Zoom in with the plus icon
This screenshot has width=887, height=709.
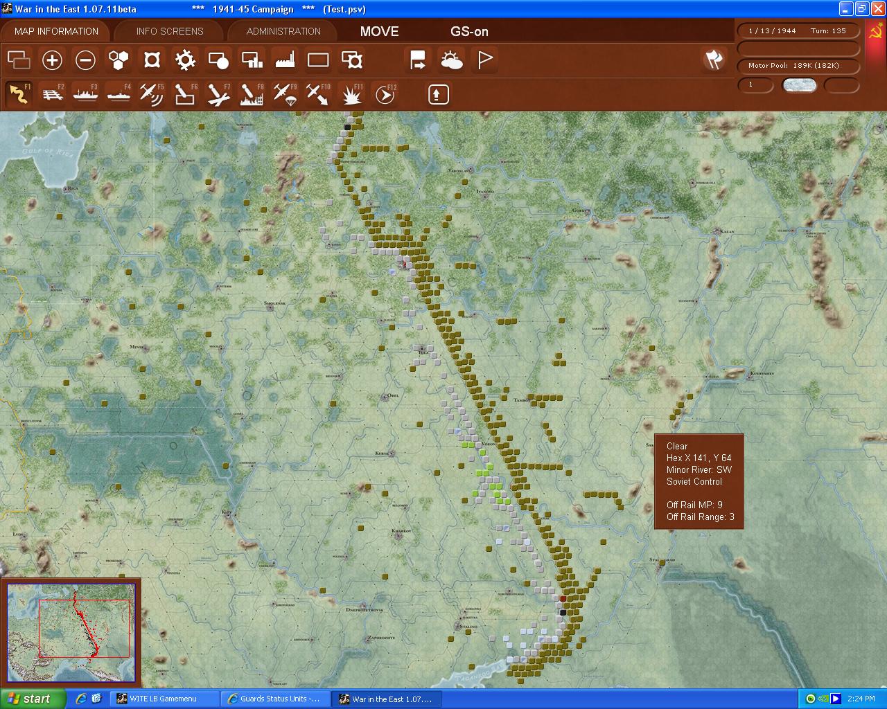(x=52, y=60)
